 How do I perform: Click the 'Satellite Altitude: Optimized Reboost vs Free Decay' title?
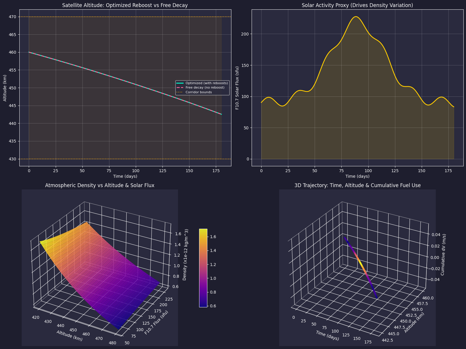(125, 5)
